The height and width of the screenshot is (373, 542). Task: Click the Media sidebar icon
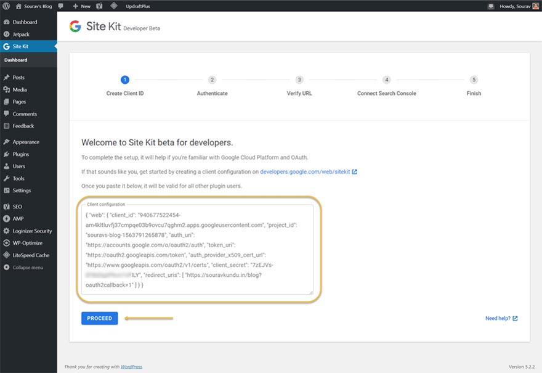[x=6, y=89]
